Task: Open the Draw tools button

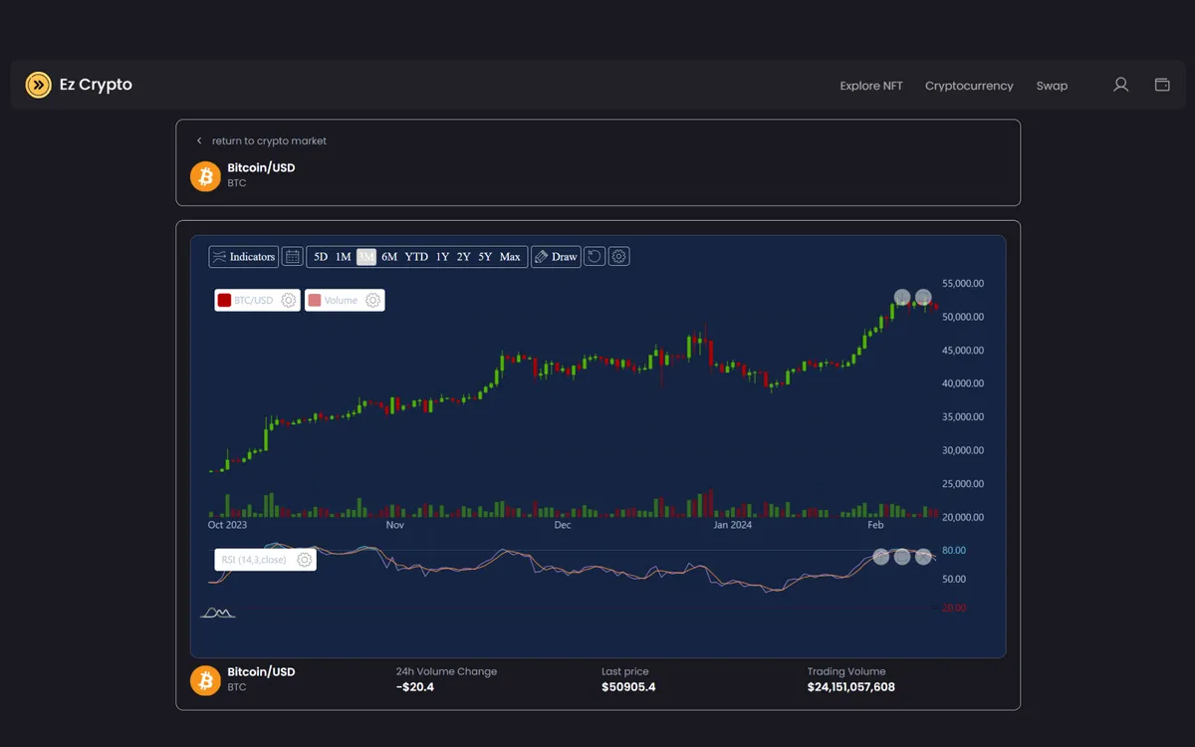Action: [556, 257]
